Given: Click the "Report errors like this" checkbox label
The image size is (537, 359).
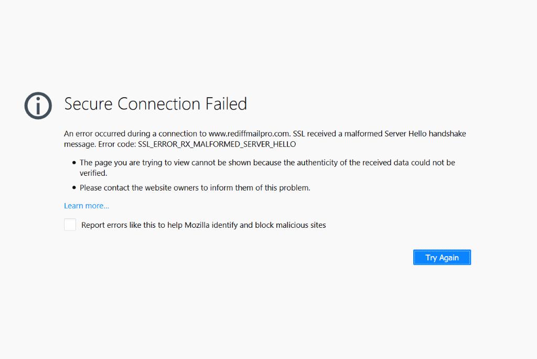Looking at the screenshot, I should tap(203, 225).
